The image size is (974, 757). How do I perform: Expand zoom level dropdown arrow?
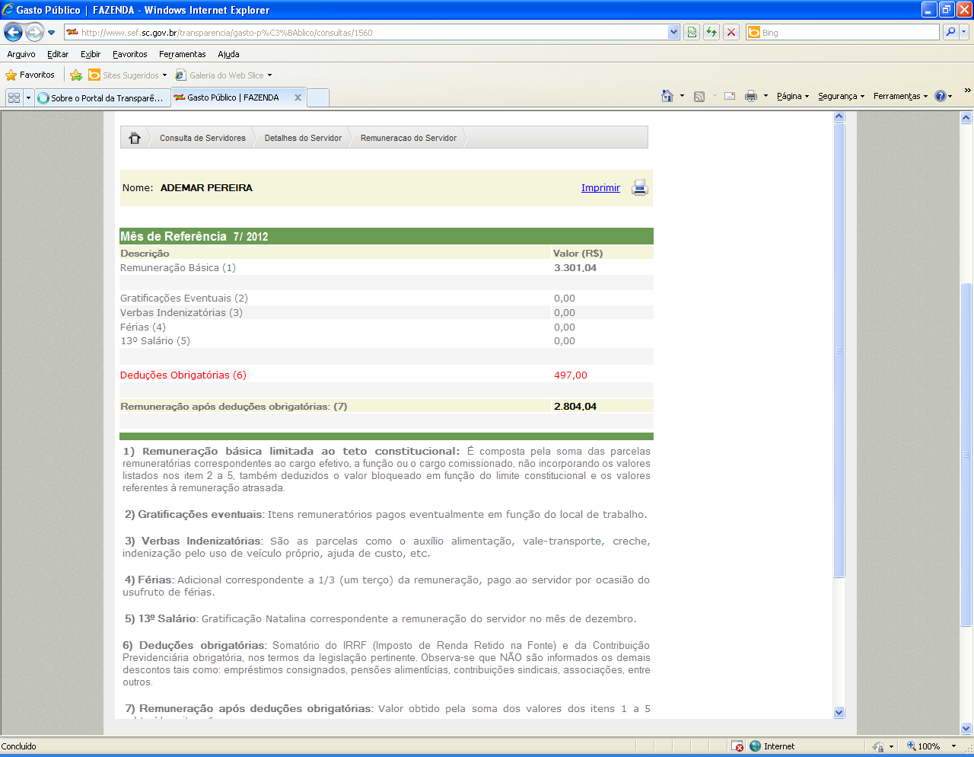point(953,746)
